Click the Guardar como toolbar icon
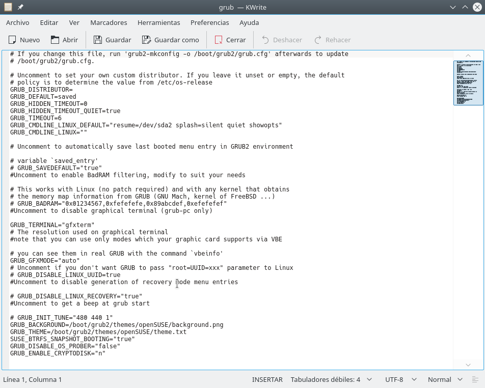 tap(147, 40)
